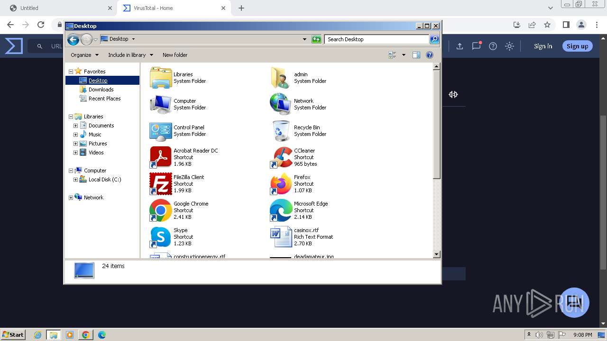Click the Change your view icon
Screen dimensions: 607x341
[x=392, y=55]
